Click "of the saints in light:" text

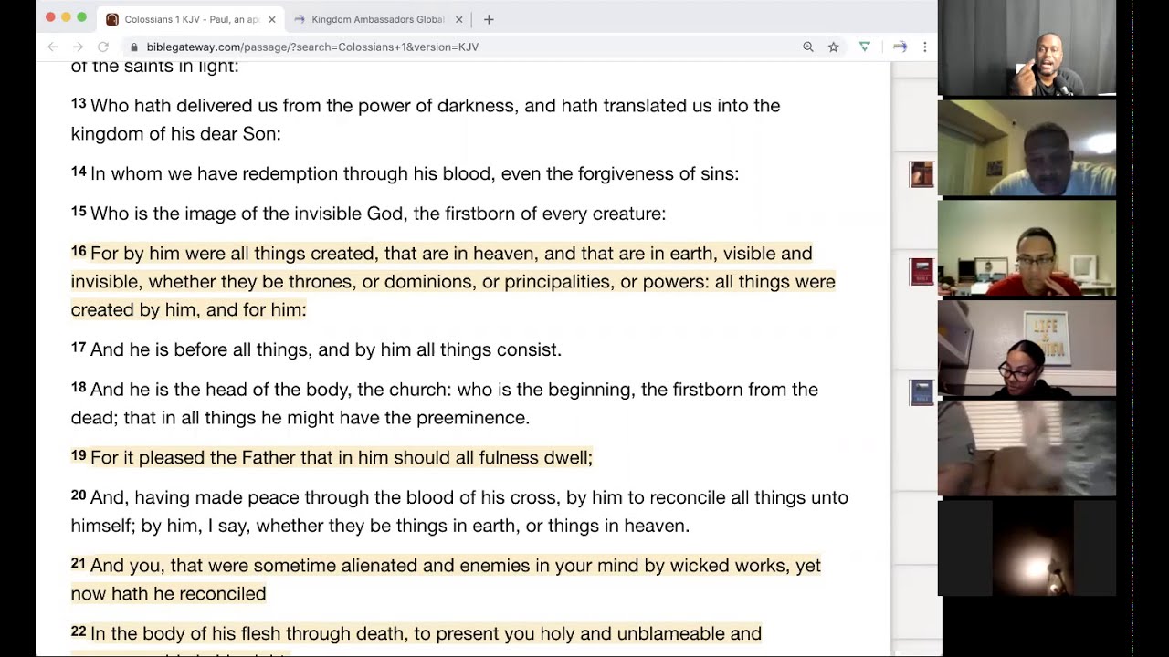pos(155,67)
